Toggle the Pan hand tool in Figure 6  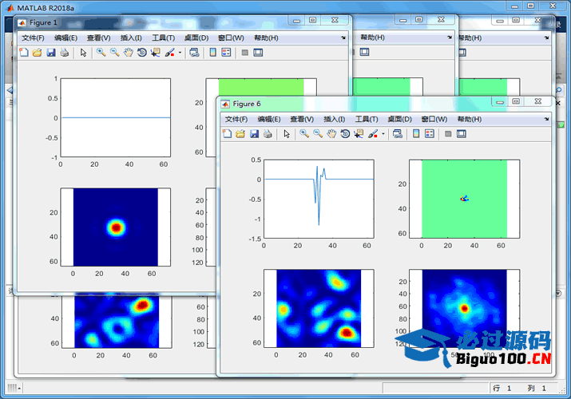331,134
